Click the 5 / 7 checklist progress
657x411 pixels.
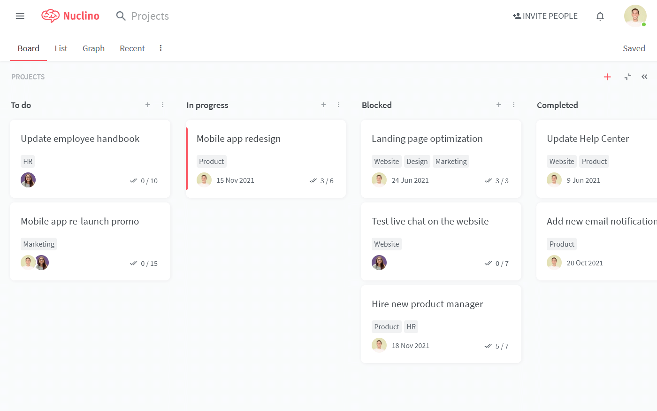tap(497, 346)
